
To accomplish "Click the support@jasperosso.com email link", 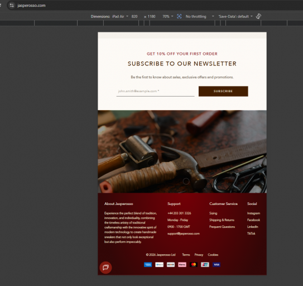I will coord(184,233).
